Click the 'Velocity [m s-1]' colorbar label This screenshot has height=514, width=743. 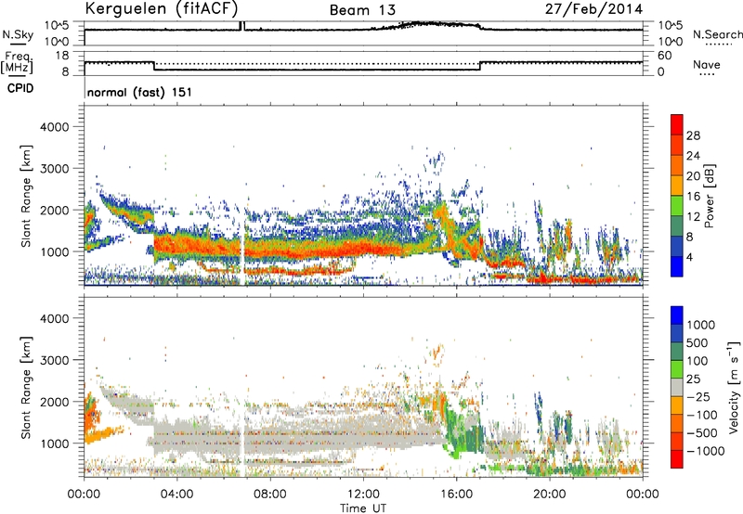pyautogui.click(x=734, y=387)
